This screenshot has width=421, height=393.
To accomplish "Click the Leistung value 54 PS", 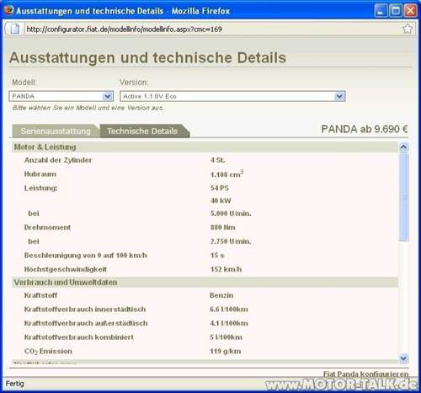I will pos(220,188).
